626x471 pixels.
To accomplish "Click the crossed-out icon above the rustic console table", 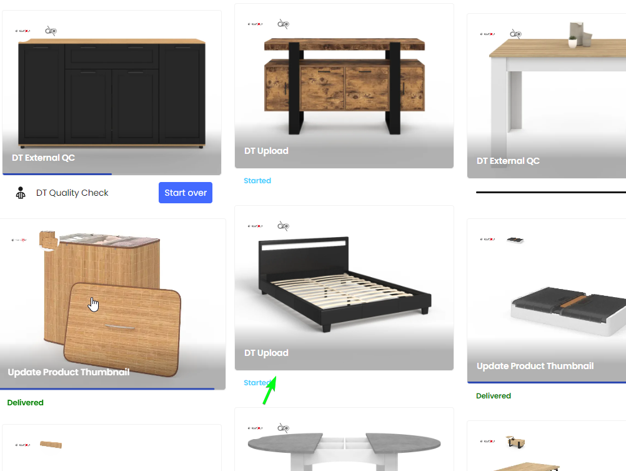I will (x=283, y=24).
